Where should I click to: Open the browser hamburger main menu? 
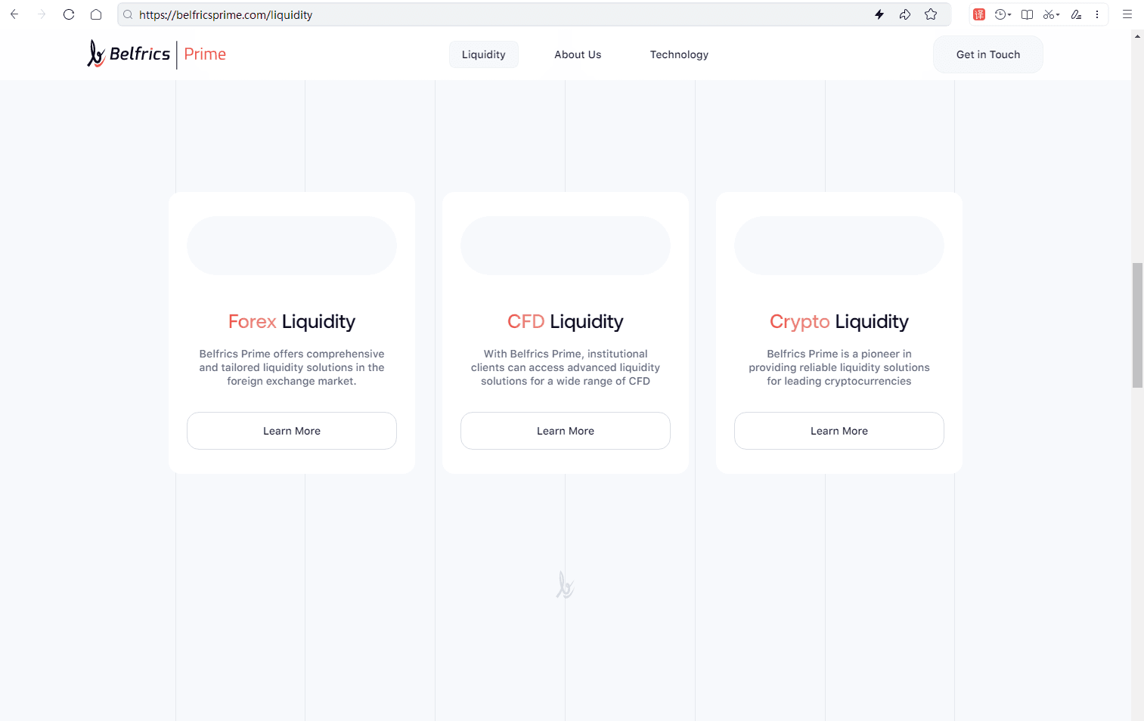point(1127,14)
